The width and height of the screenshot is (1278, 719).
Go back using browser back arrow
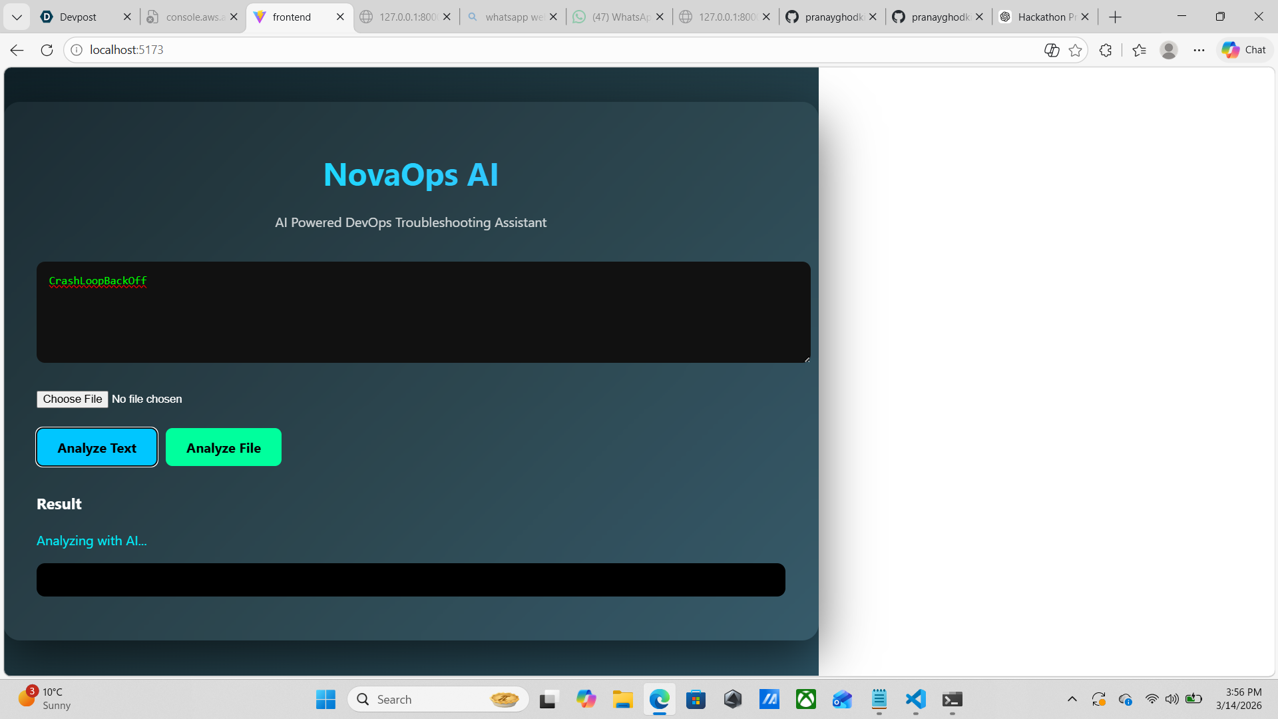point(17,50)
